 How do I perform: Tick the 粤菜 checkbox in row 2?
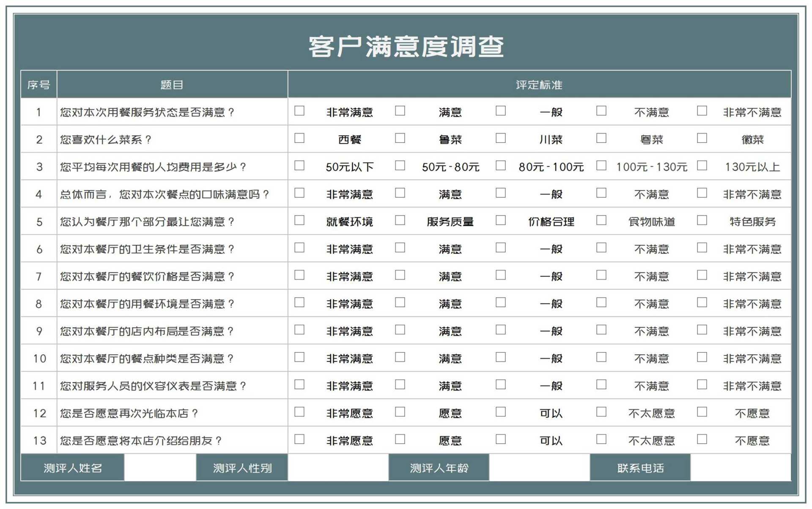click(x=601, y=138)
